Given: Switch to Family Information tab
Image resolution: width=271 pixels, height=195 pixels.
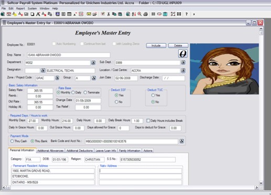Looking at the screenshot, I should 129,150.
